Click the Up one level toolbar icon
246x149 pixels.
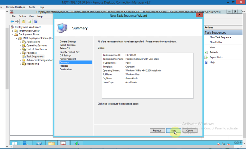[x=24, y=22]
